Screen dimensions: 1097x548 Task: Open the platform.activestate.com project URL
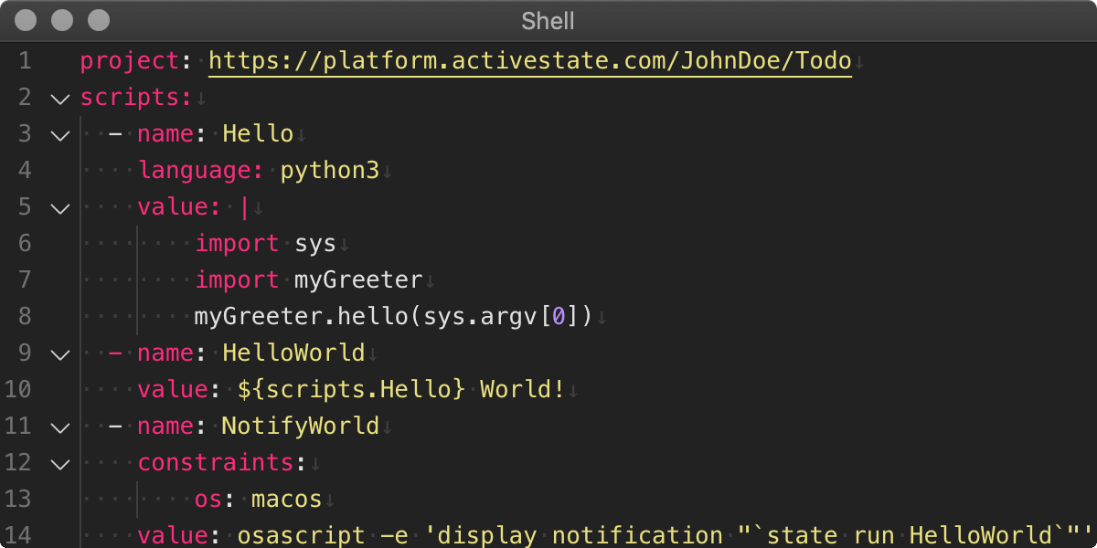point(530,61)
